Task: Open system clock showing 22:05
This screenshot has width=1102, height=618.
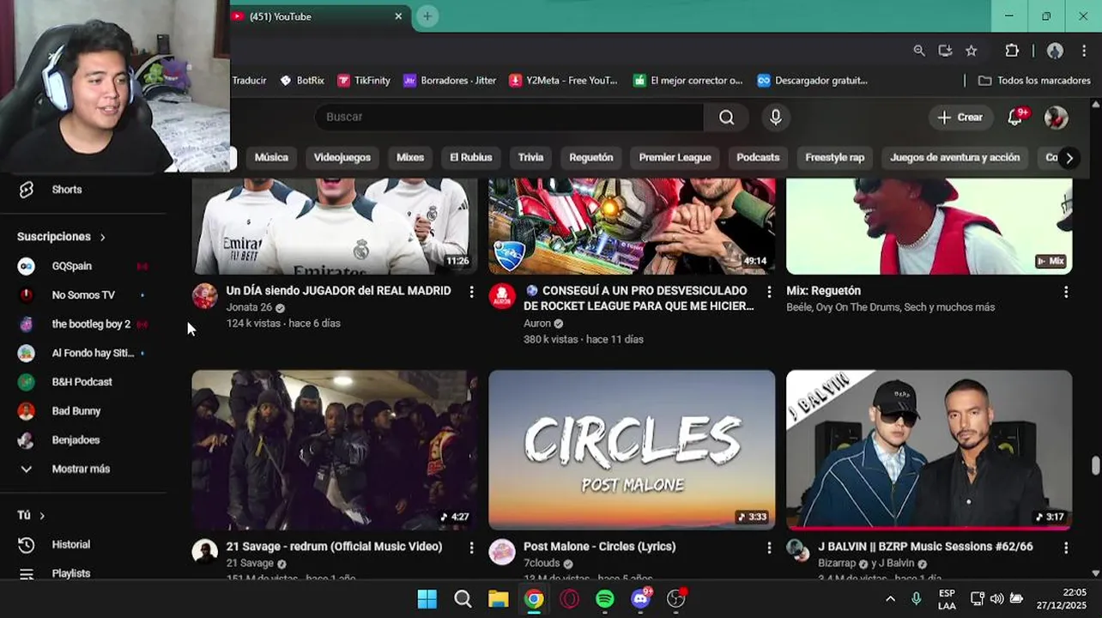Action: coord(1062,599)
